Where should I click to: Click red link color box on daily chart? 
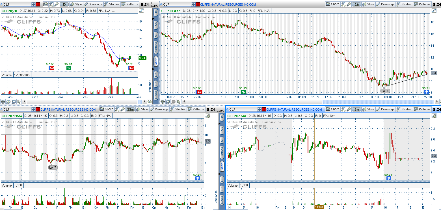pos(38,4)
